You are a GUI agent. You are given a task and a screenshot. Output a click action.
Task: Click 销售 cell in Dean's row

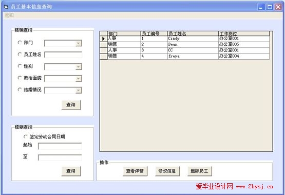pyautogui.click(x=124, y=45)
